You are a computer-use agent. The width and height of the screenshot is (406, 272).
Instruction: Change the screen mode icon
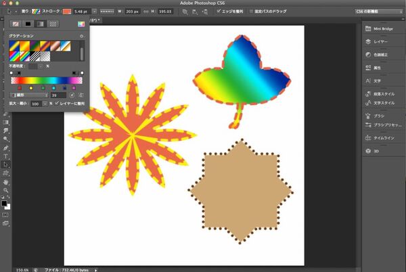tap(5, 223)
